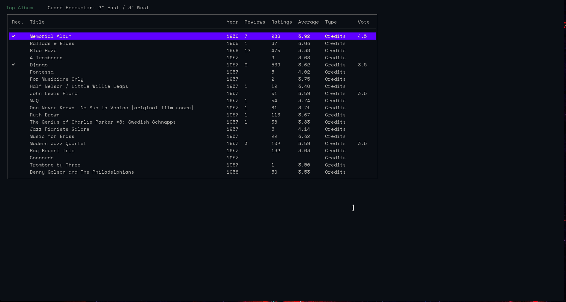Click ratings count 113 for Ruth Brown
Image resolution: width=566 pixels, height=302 pixels.
click(x=276, y=115)
